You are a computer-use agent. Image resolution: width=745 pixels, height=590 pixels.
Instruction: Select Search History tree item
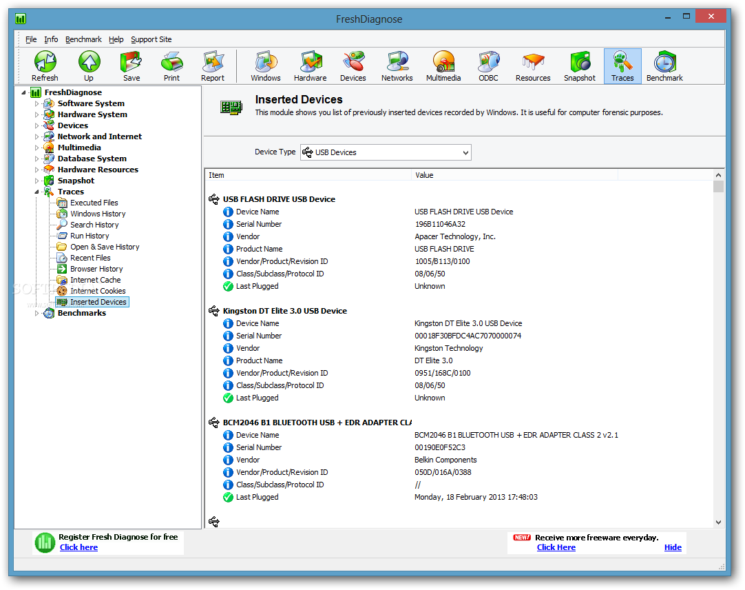click(x=94, y=225)
